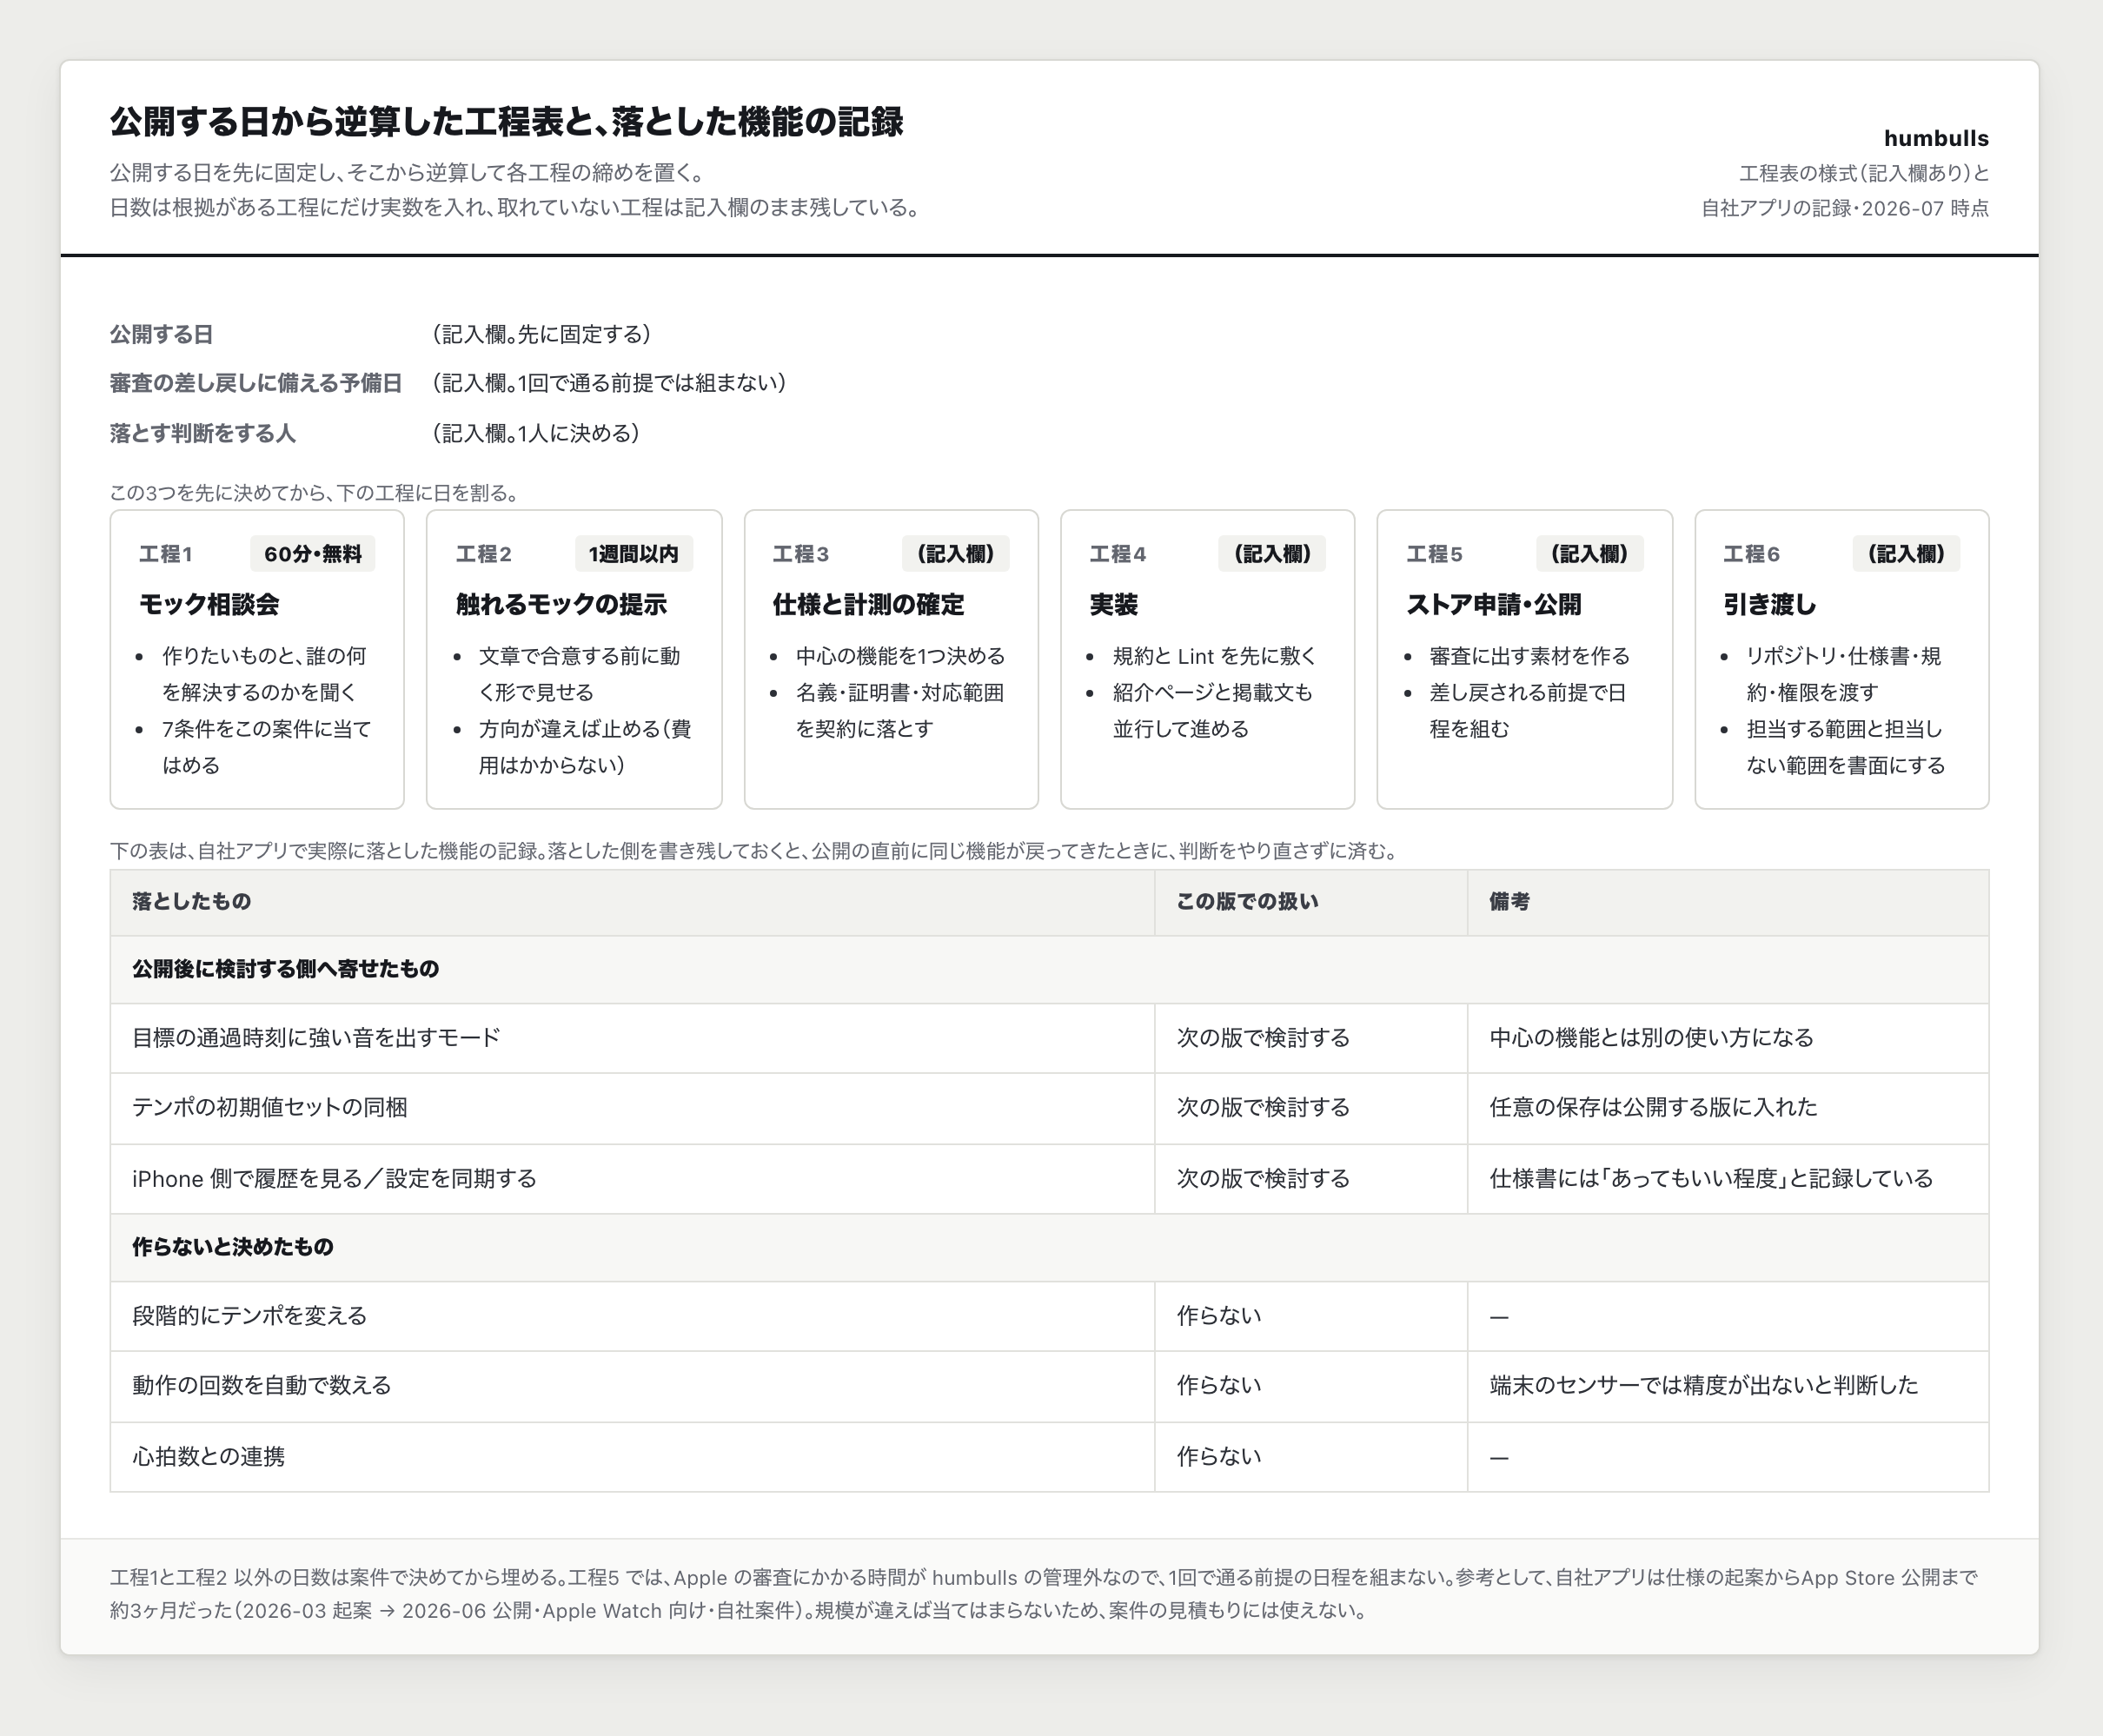Click the bullet 中心の機能を1つ決める
Screen dimensions: 2103x1736
coord(900,656)
